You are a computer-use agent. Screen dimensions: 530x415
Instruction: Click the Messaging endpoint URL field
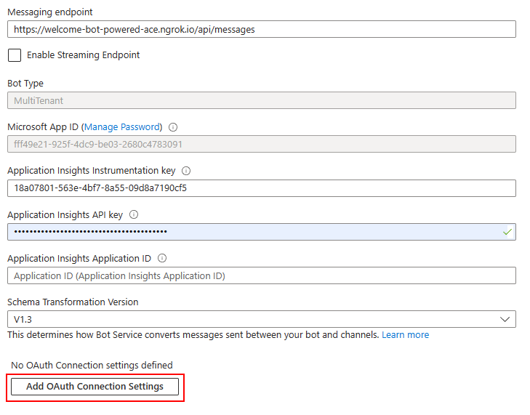(261, 29)
